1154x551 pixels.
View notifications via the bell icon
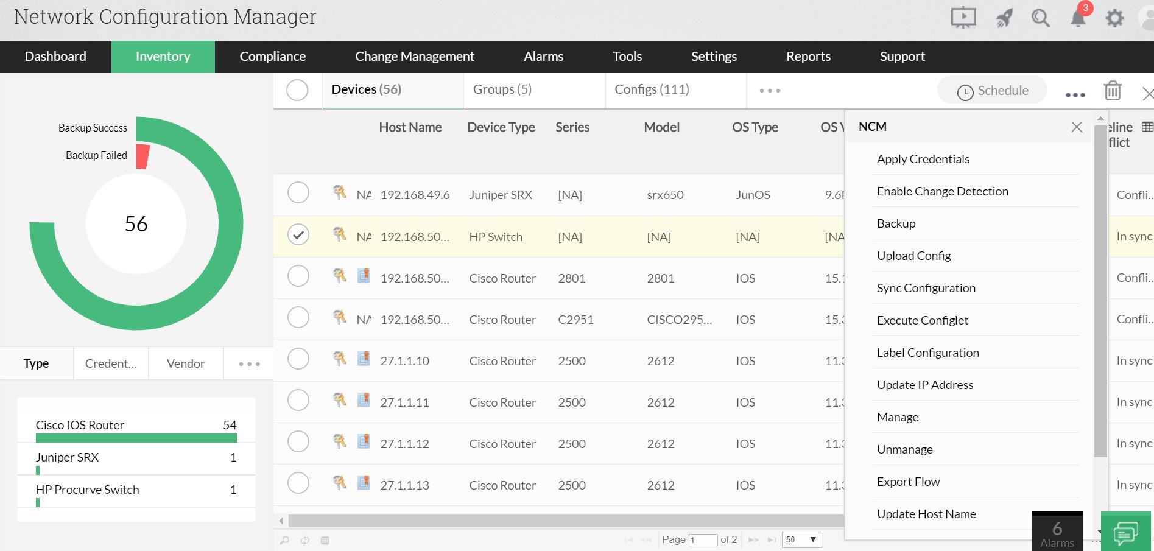point(1077,18)
